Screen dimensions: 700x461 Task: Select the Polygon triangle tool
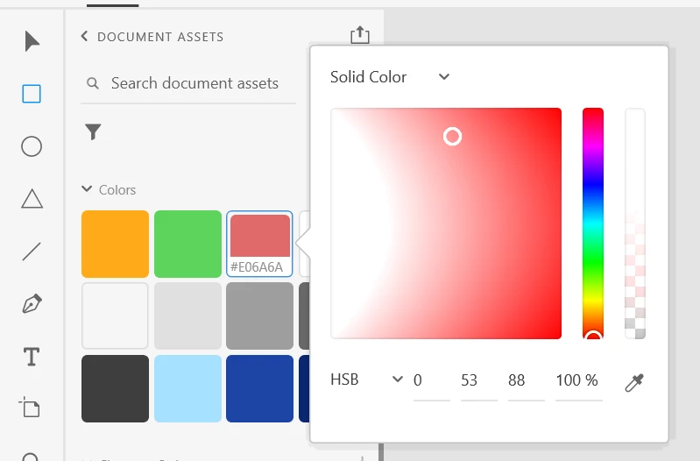point(32,199)
